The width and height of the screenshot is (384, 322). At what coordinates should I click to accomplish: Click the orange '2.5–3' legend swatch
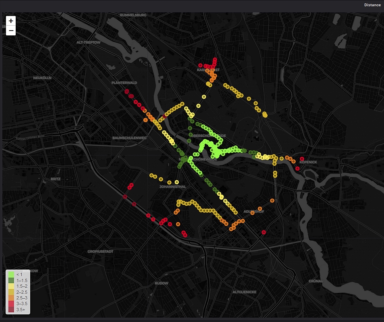coord(11,298)
